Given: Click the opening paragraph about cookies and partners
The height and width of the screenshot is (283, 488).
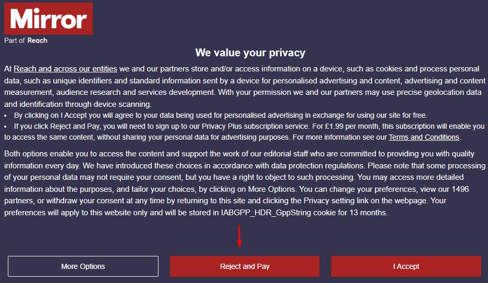Looking at the screenshot, I should pos(245,87).
